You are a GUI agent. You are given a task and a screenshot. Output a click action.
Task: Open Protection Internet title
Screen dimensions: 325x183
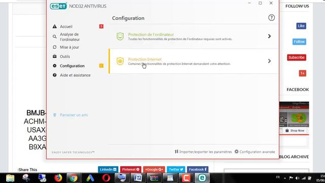click(145, 59)
